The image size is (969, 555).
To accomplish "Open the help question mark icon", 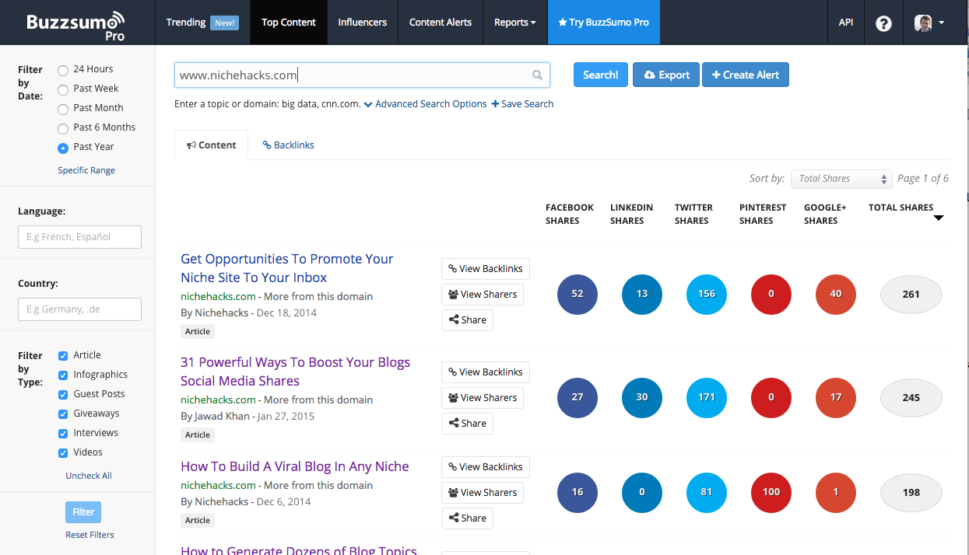I will pyautogui.click(x=883, y=23).
